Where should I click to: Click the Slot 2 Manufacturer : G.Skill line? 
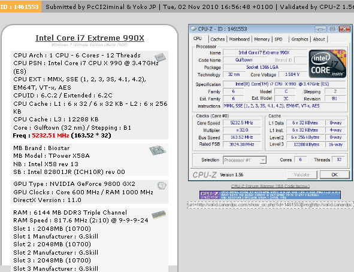tap(56, 253)
